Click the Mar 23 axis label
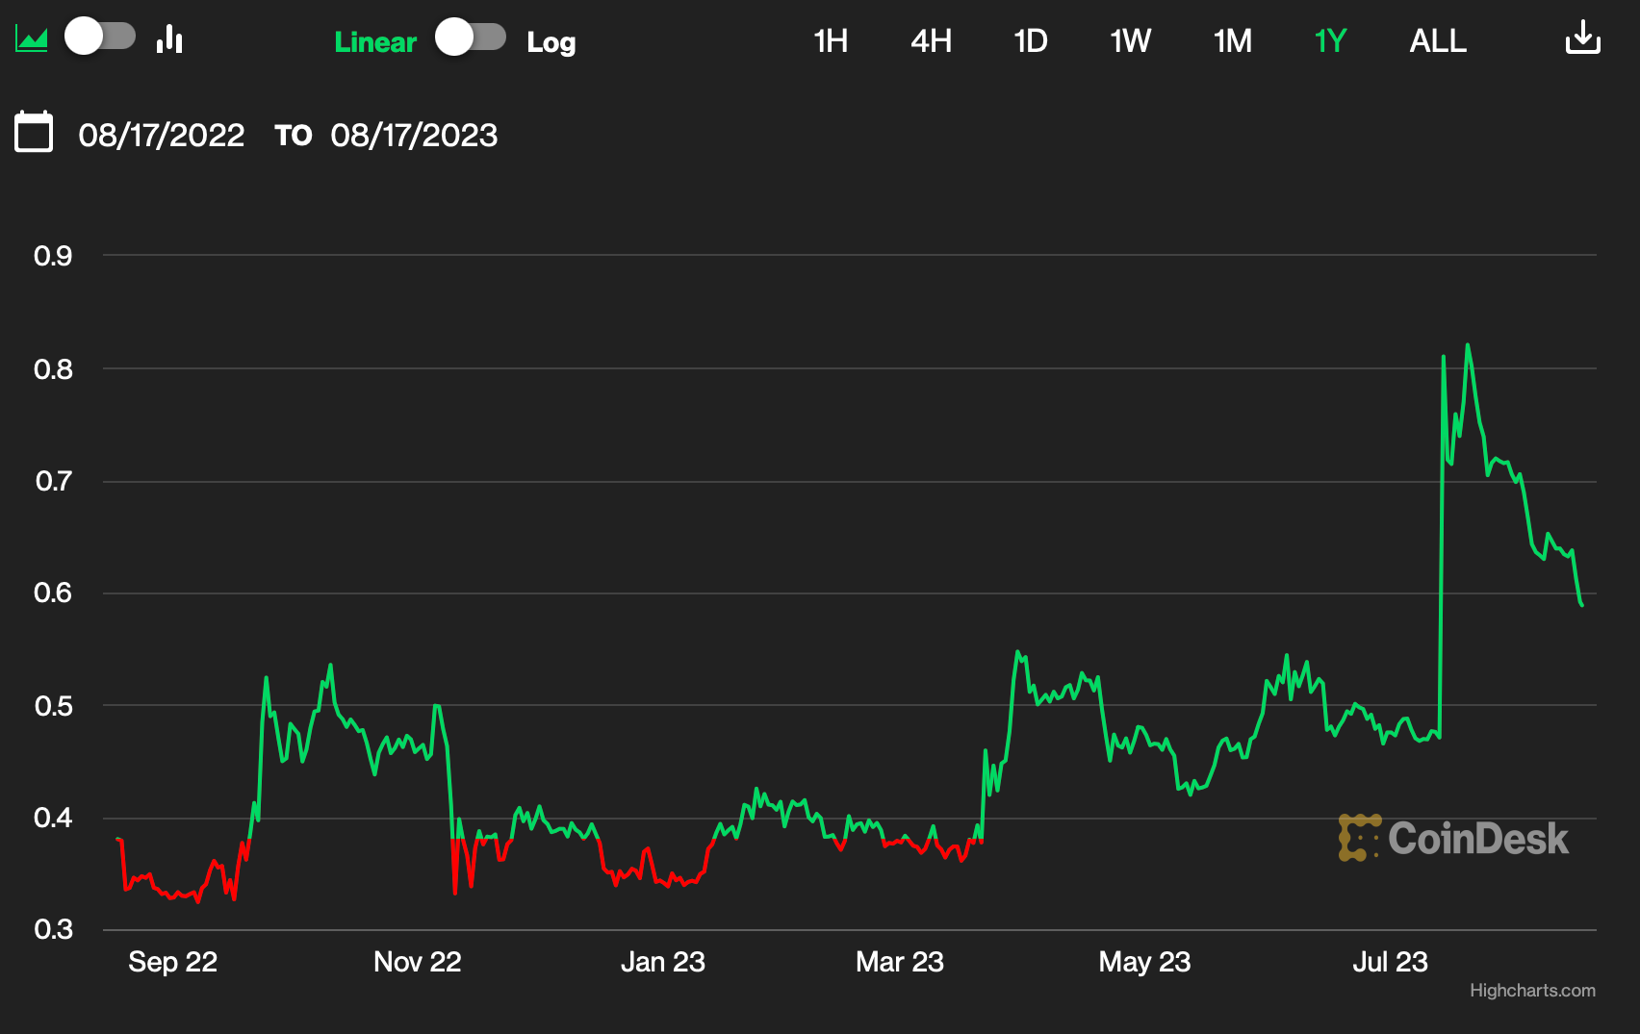Image resolution: width=1640 pixels, height=1034 pixels. [x=900, y=962]
